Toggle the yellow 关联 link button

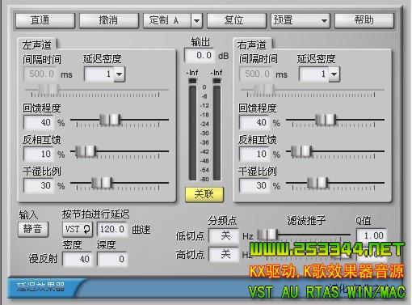click(204, 194)
